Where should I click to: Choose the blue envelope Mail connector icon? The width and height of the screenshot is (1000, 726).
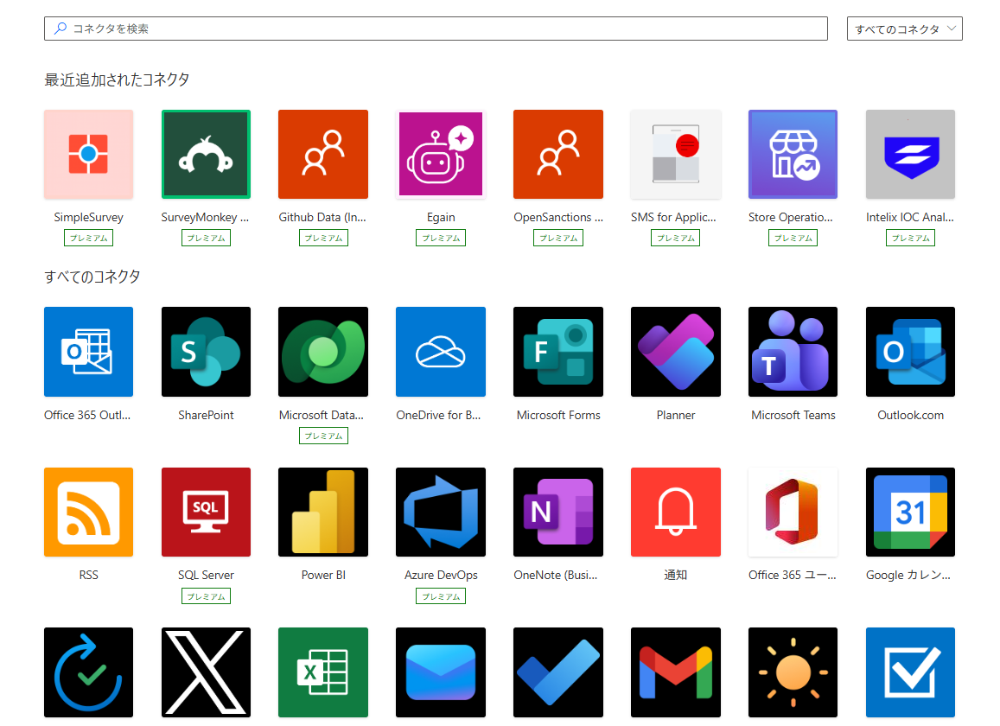pyautogui.click(x=441, y=672)
